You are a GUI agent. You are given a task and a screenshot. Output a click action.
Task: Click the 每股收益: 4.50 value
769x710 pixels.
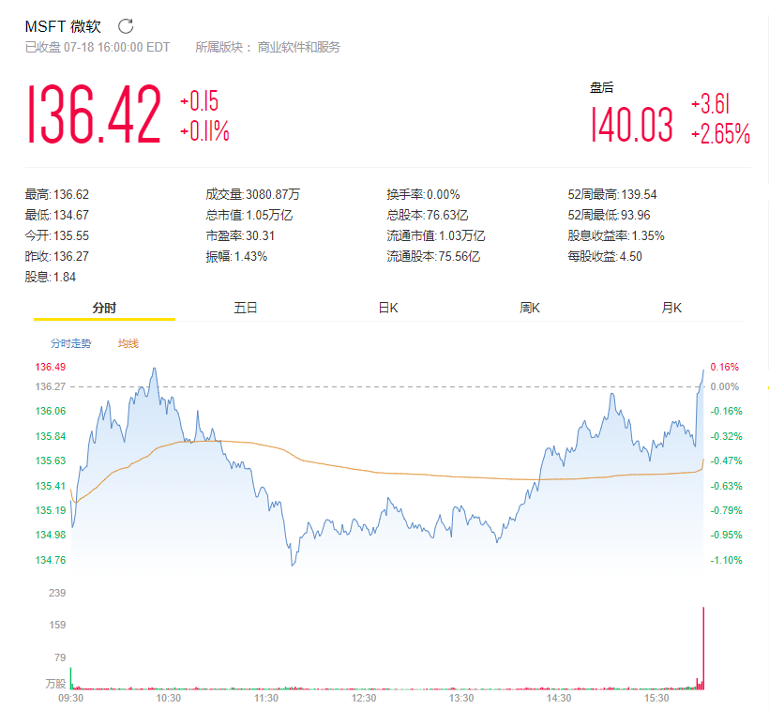[x=605, y=256]
